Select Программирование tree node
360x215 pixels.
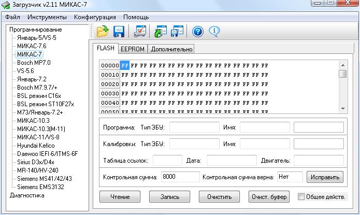point(36,30)
